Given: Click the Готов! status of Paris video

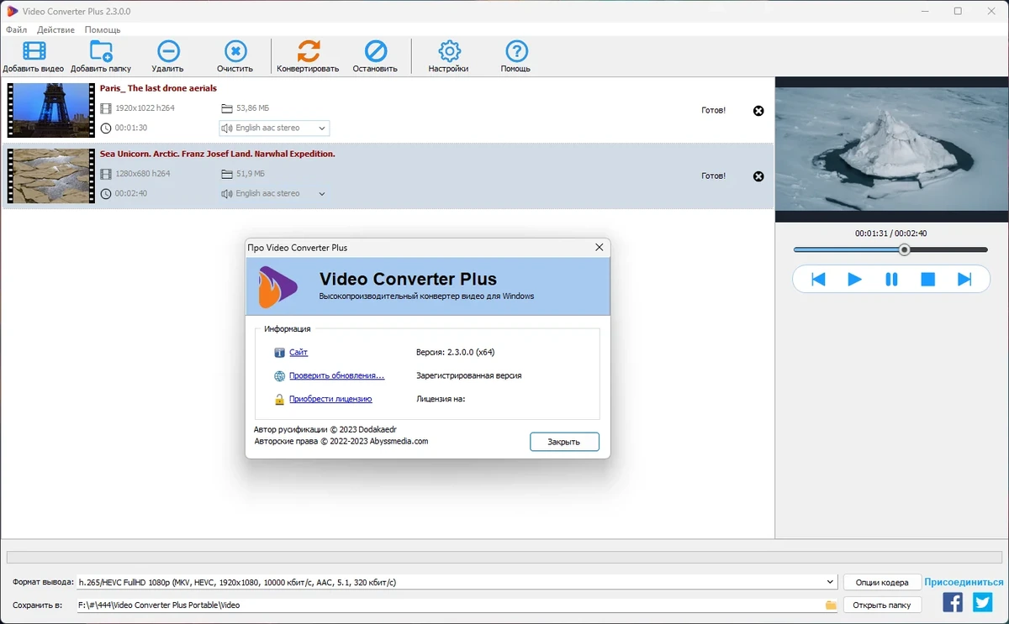Looking at the screenshot, I should [x=713, y=110].
